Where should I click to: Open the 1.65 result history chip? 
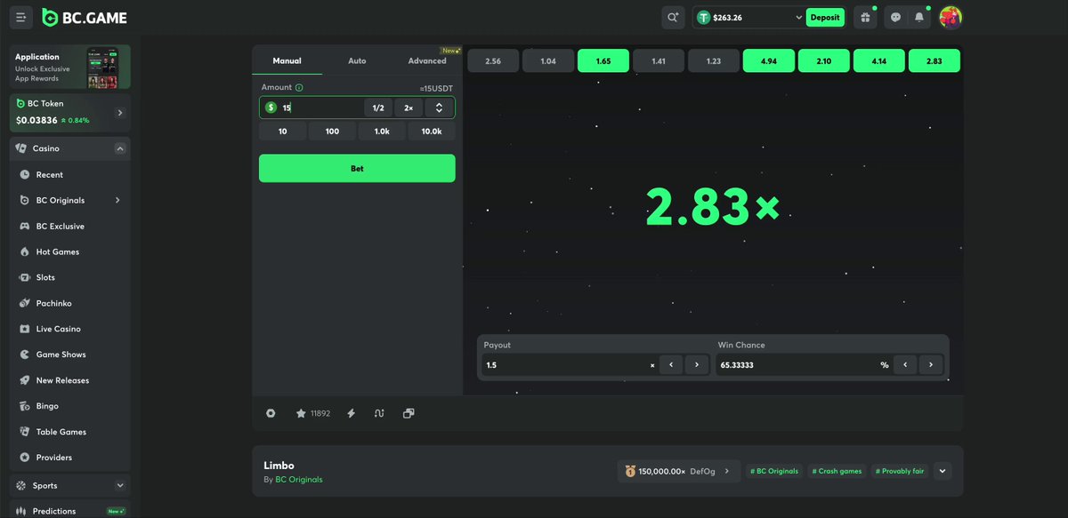click(x=603, y=60)
